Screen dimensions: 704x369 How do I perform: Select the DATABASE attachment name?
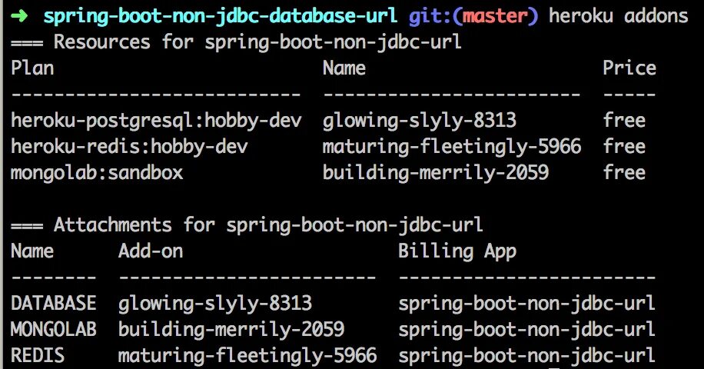pos(54,303)
